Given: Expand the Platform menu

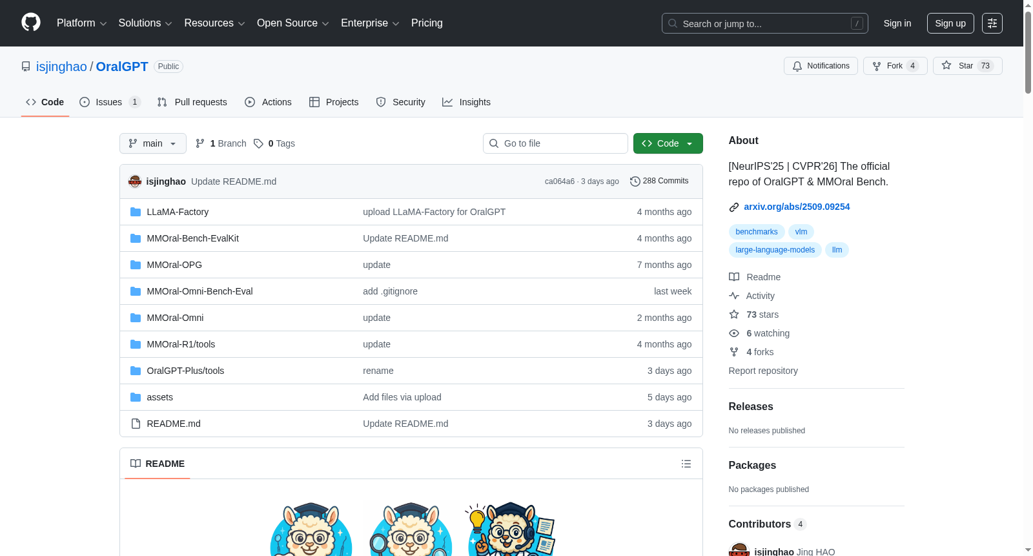Looking at the screenshot, I should [81, 23].
